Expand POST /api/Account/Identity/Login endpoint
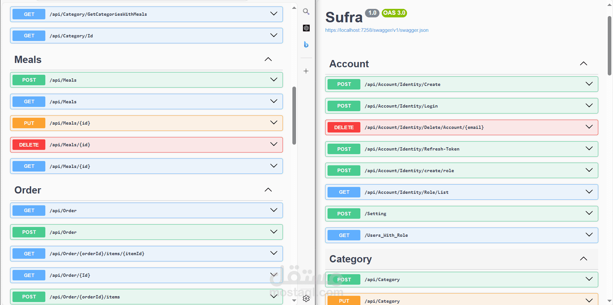Screen dimensions: 613x305 pos(589,106)
